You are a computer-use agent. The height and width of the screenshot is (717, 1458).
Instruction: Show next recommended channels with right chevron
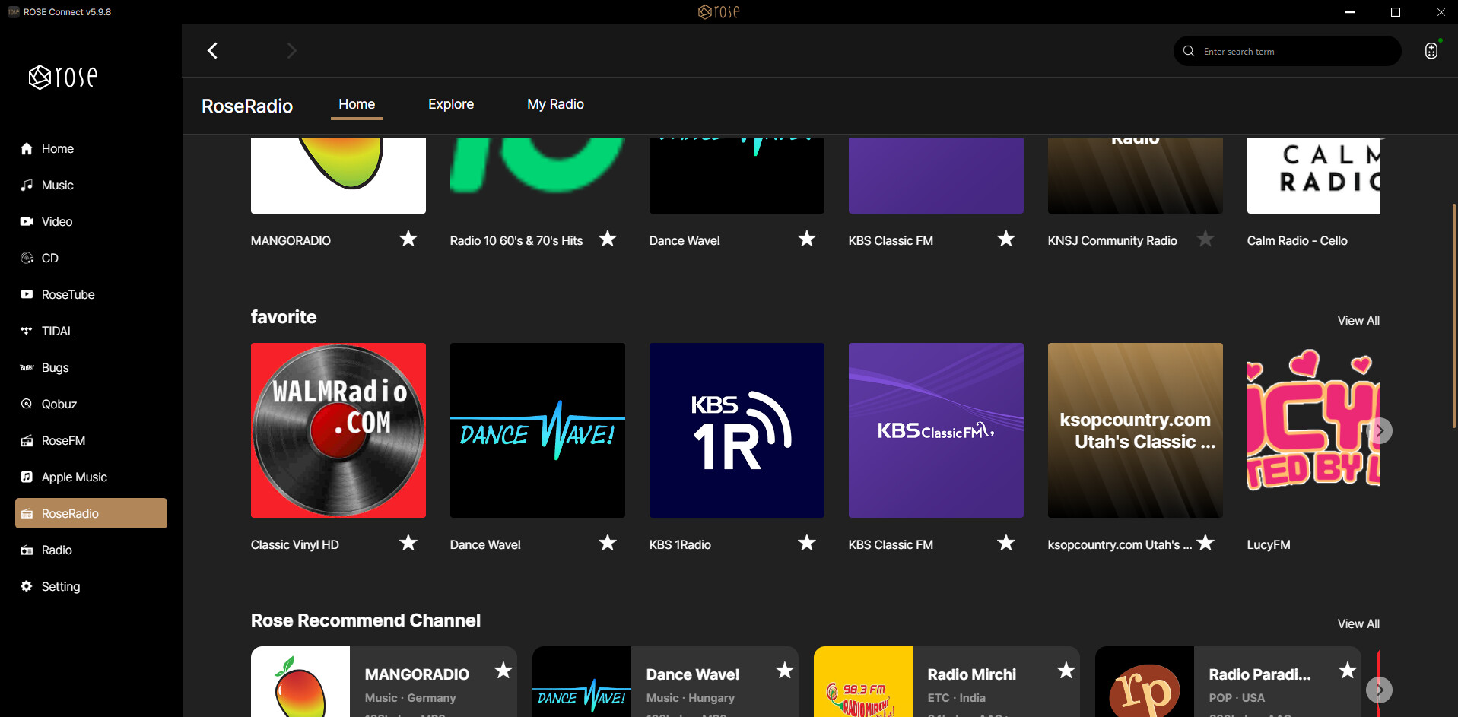tap(1380, 690)
